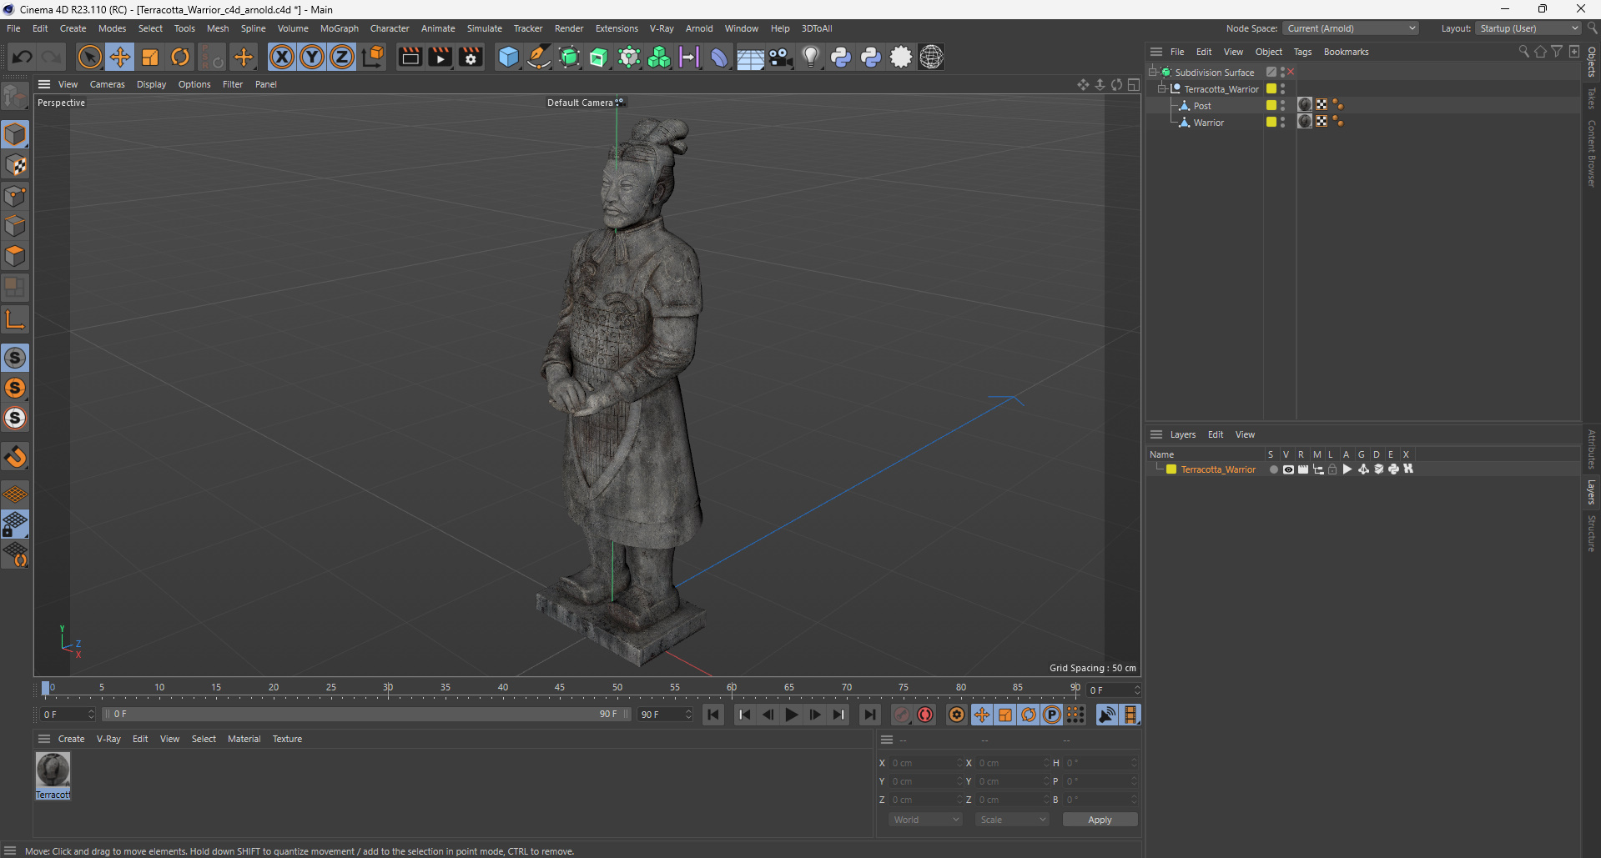Click Apply in coordinates panel
Screen dimensions: 1601x858
[1100, 820]
